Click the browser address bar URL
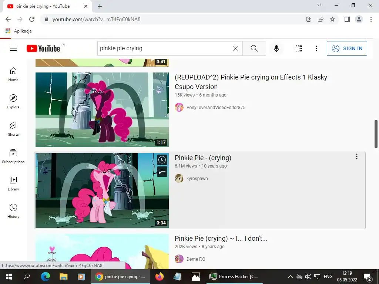This screenshot has width=379, height=284. click(x=97, y=19)
